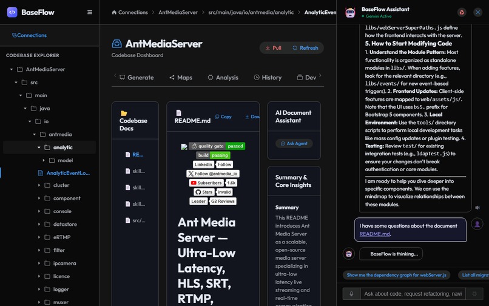Image resolution: width=489 pixels, height=306 pixels.
Task: Open AntMediaServer breadcrumb
Action: (x=178, y=13)
